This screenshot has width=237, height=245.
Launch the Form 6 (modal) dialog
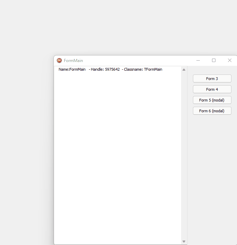212,111
